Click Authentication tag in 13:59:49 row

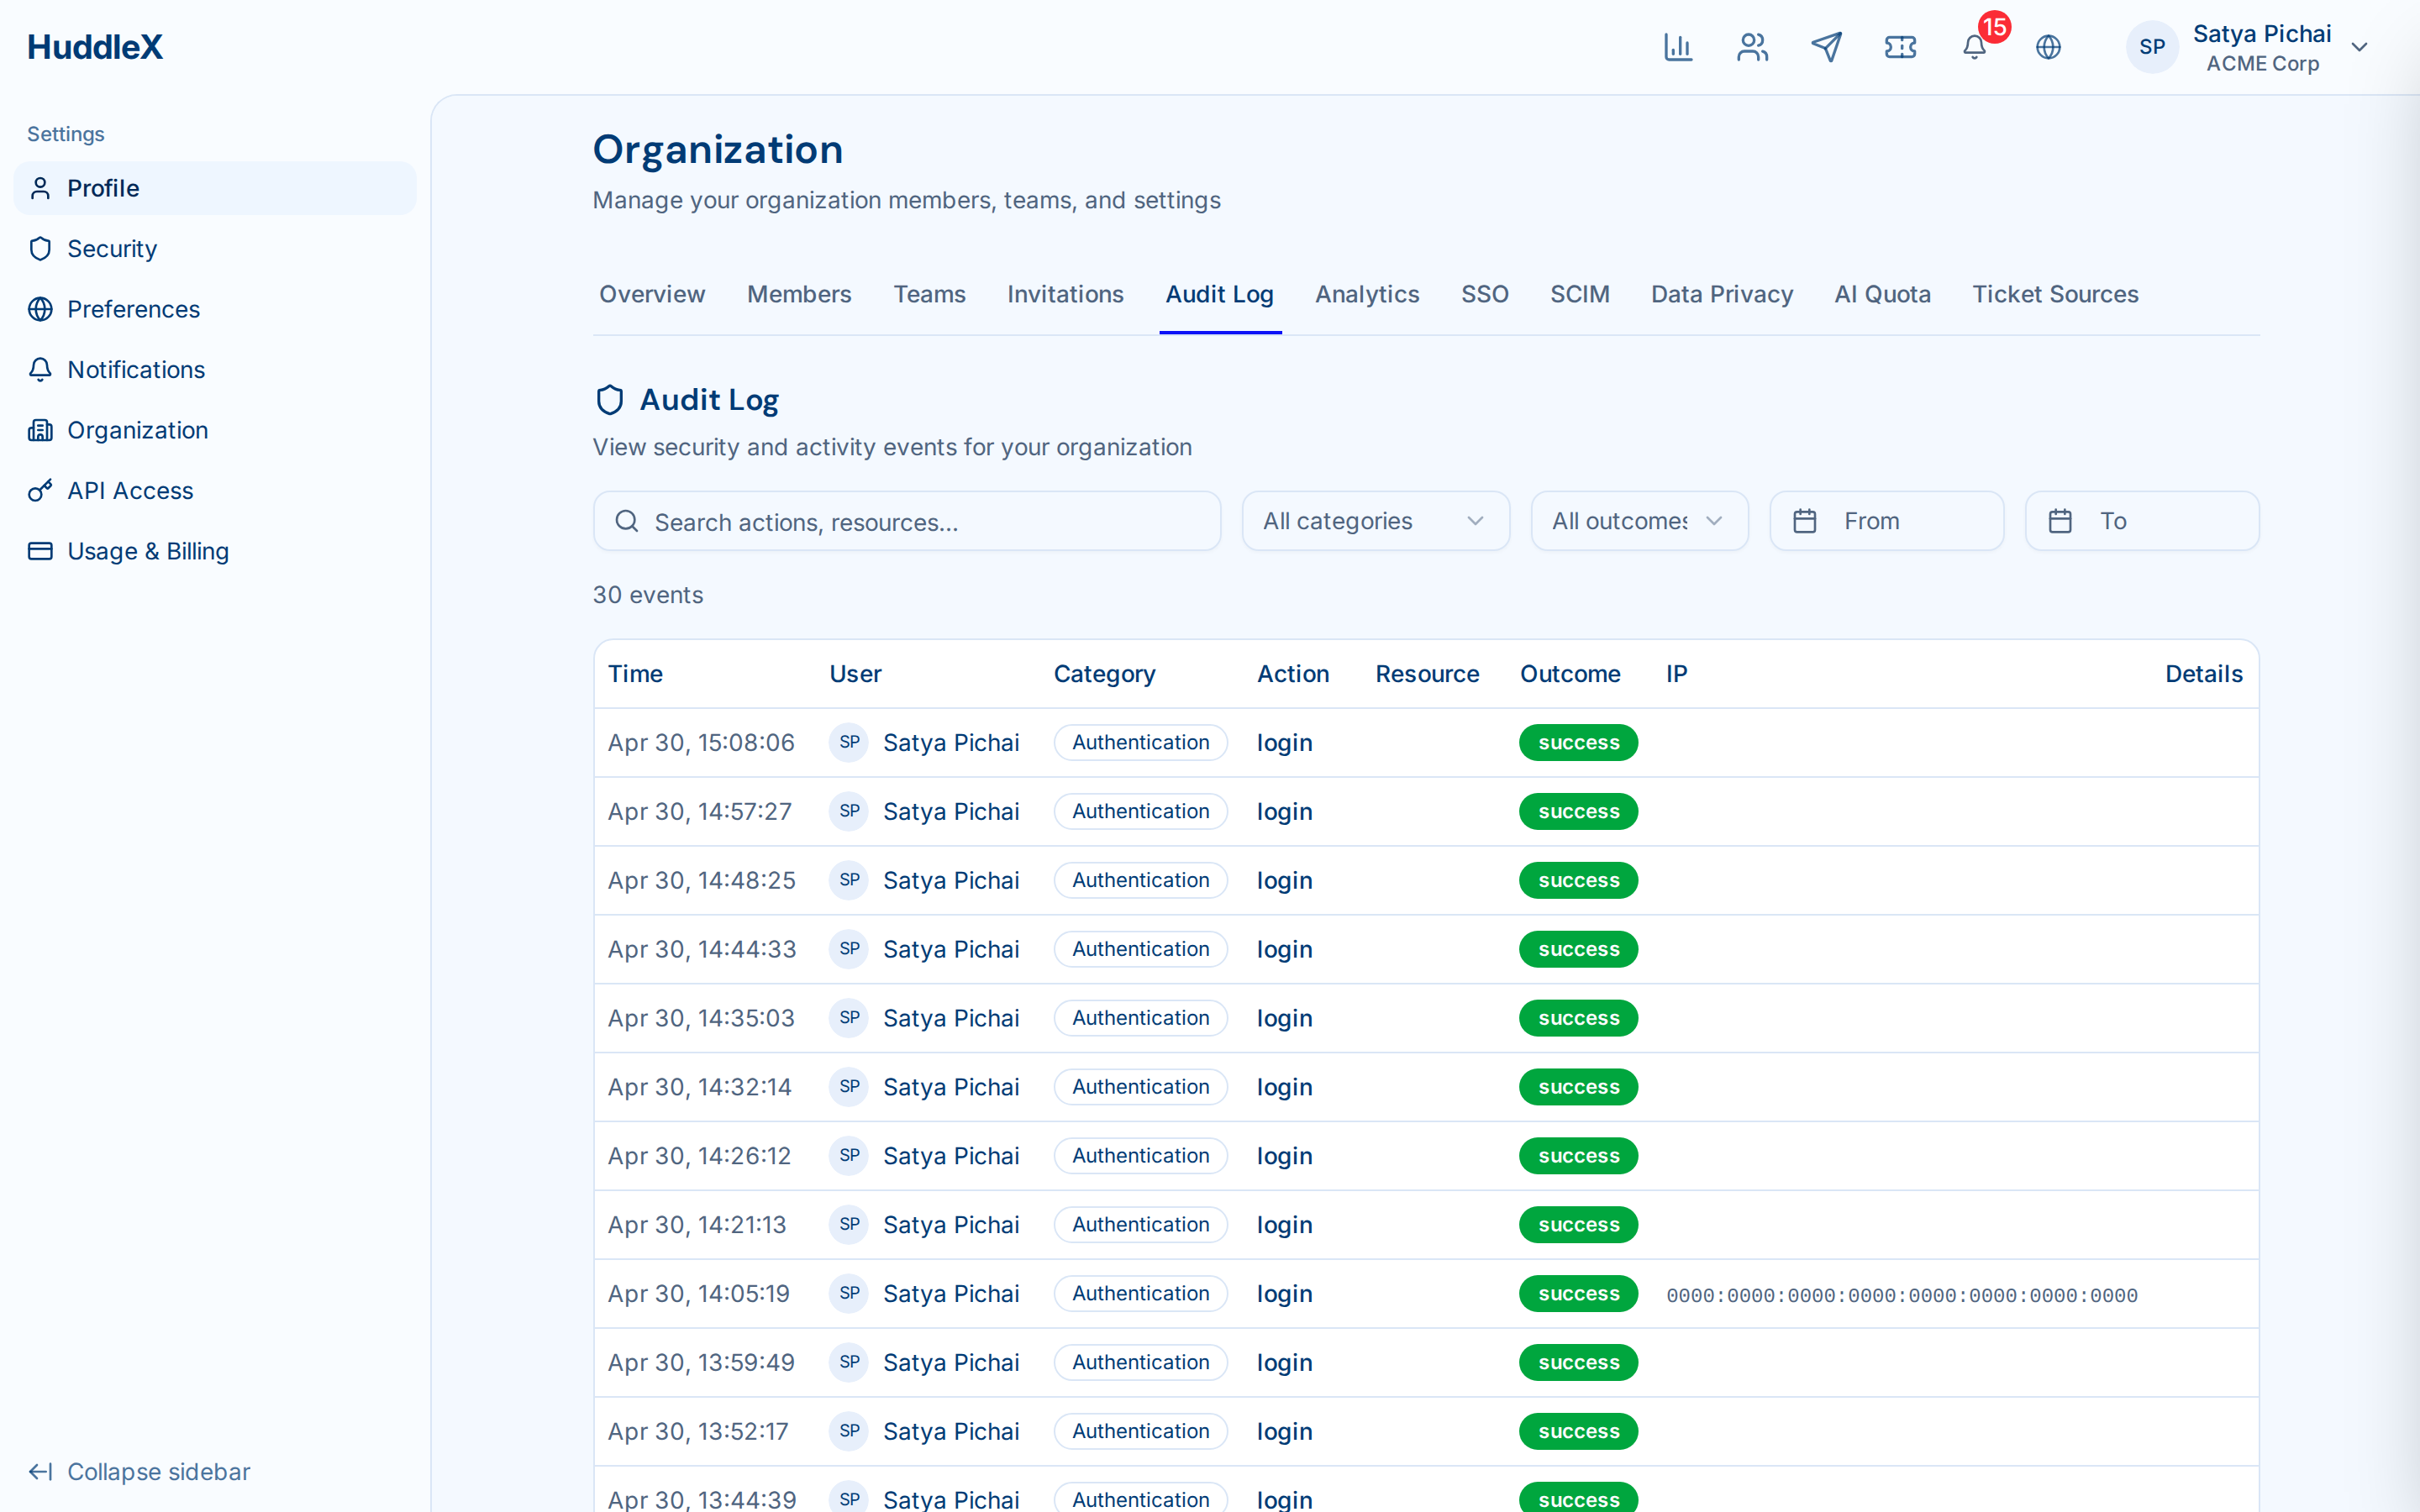tap(1140, 1362)
